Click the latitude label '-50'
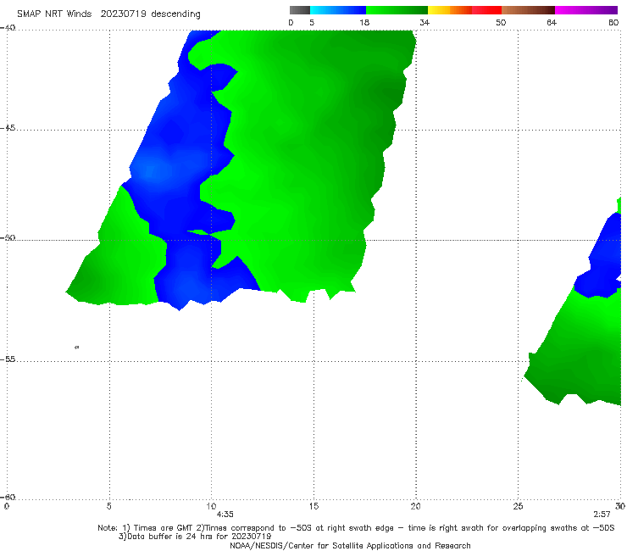627x551 pixels. tap(8, 237)
